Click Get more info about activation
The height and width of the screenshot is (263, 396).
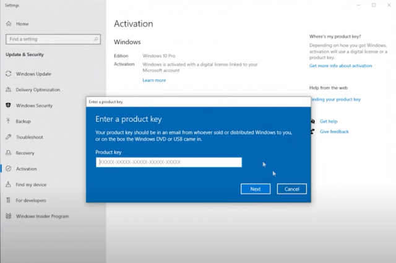click(340, 65)
